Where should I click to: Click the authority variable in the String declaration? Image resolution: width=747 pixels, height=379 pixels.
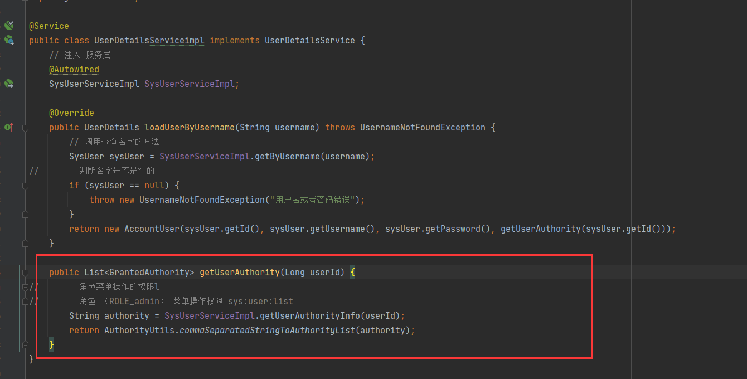[127, 316]
